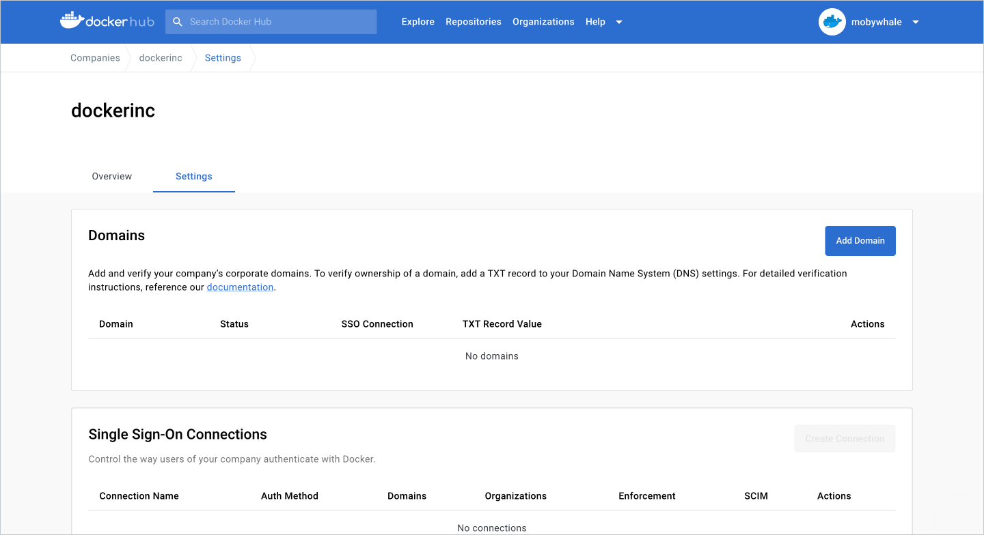Select the Settings tab
The height and width of the screenshot is (535, 984).
[x=194, y=176]
